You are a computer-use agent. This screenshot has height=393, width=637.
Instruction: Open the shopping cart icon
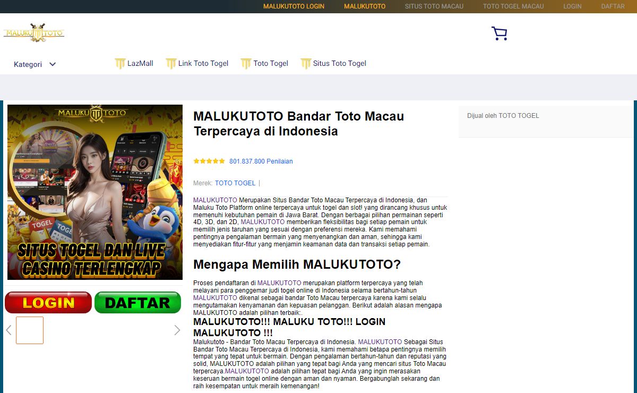tap(499, 34)
